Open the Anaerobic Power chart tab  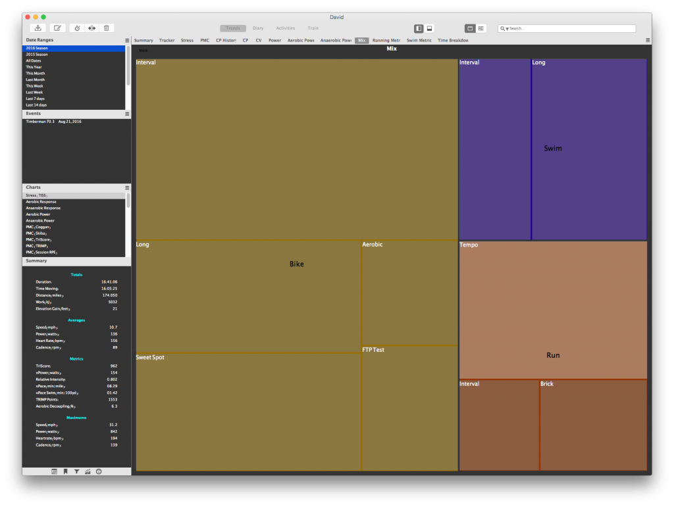(336, 40)
